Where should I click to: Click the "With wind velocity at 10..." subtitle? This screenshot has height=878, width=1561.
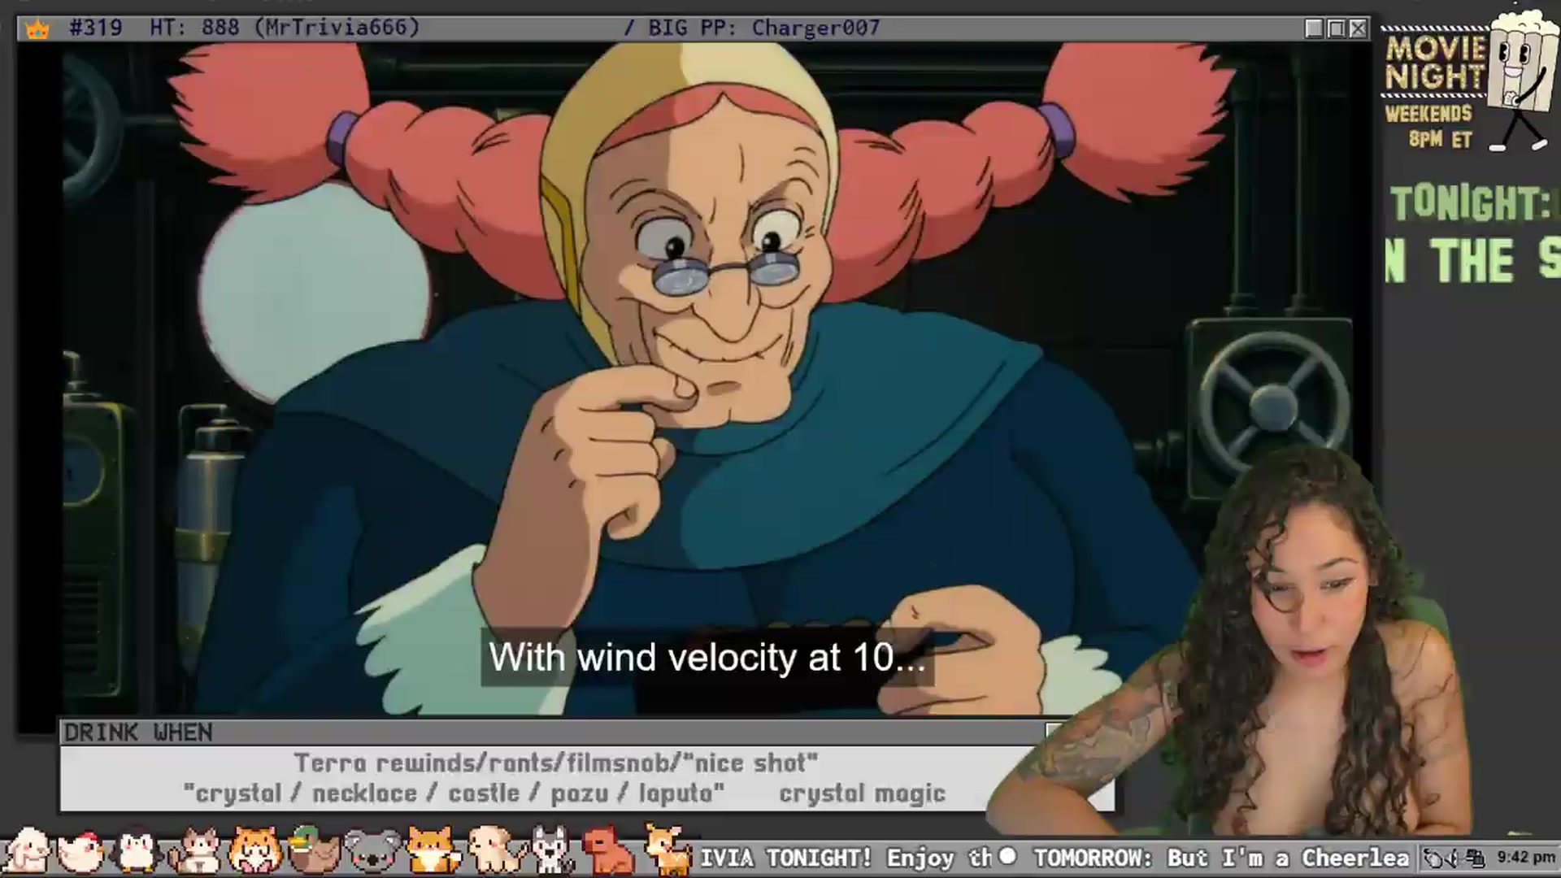coord(707,657)
